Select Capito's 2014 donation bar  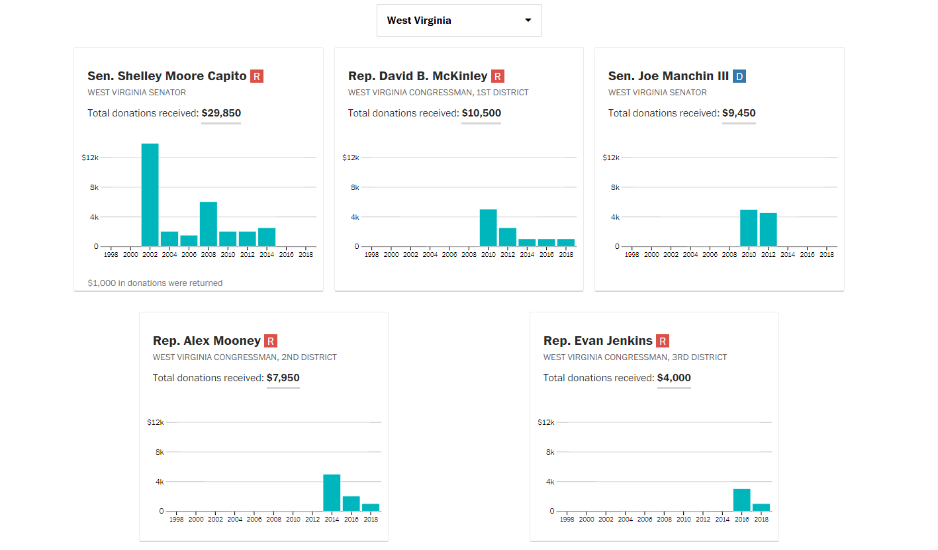tap(267, 237)
